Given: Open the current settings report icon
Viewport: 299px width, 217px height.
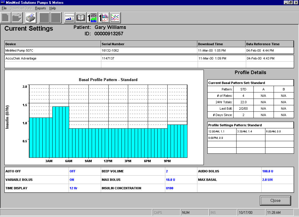Looking at the screenshot, I should (69, 18).
